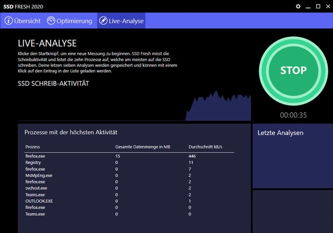Sort by Gesamte Datenmenge in MB header
The image size is (333, 233).
[142, 147]
